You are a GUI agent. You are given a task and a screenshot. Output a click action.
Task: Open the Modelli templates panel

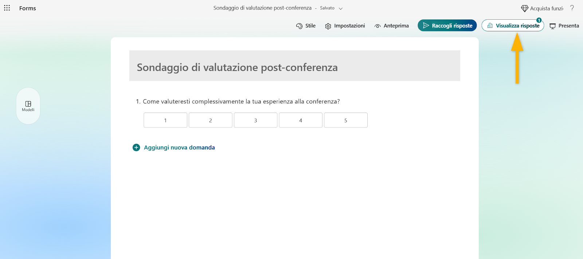[28, 106]
